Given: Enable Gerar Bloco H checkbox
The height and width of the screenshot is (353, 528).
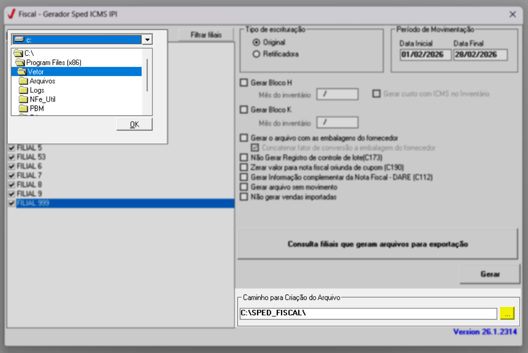Looking at the screenshot, I should coord(244,82).
